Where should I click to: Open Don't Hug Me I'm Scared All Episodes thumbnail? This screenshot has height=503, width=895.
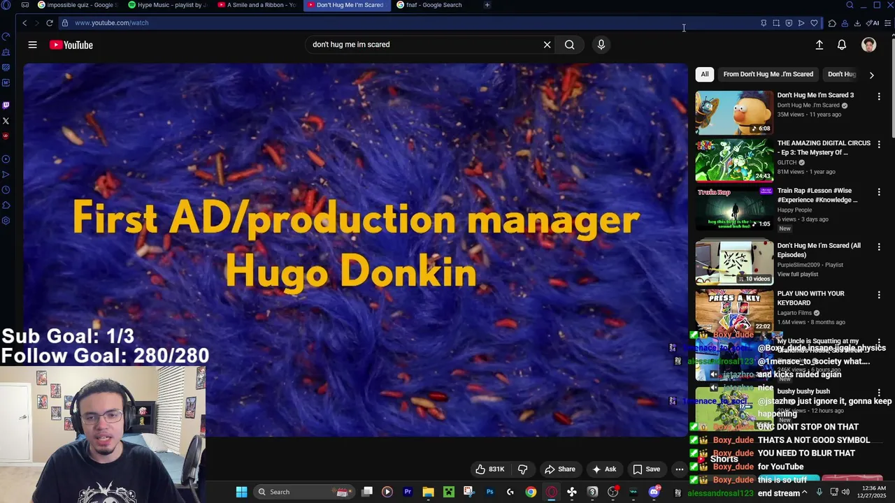pyautogui.click(x=734, y=263)
